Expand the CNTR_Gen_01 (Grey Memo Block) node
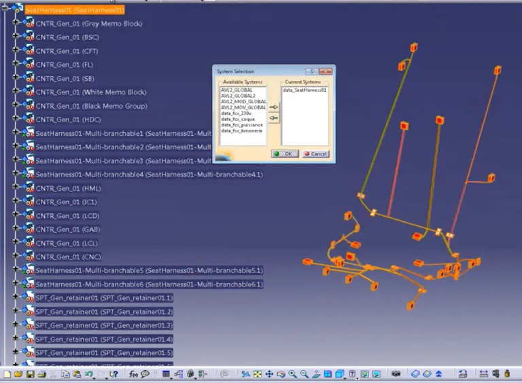The width and height of the screenshot is (522, 383). click(x=16, y=23)
